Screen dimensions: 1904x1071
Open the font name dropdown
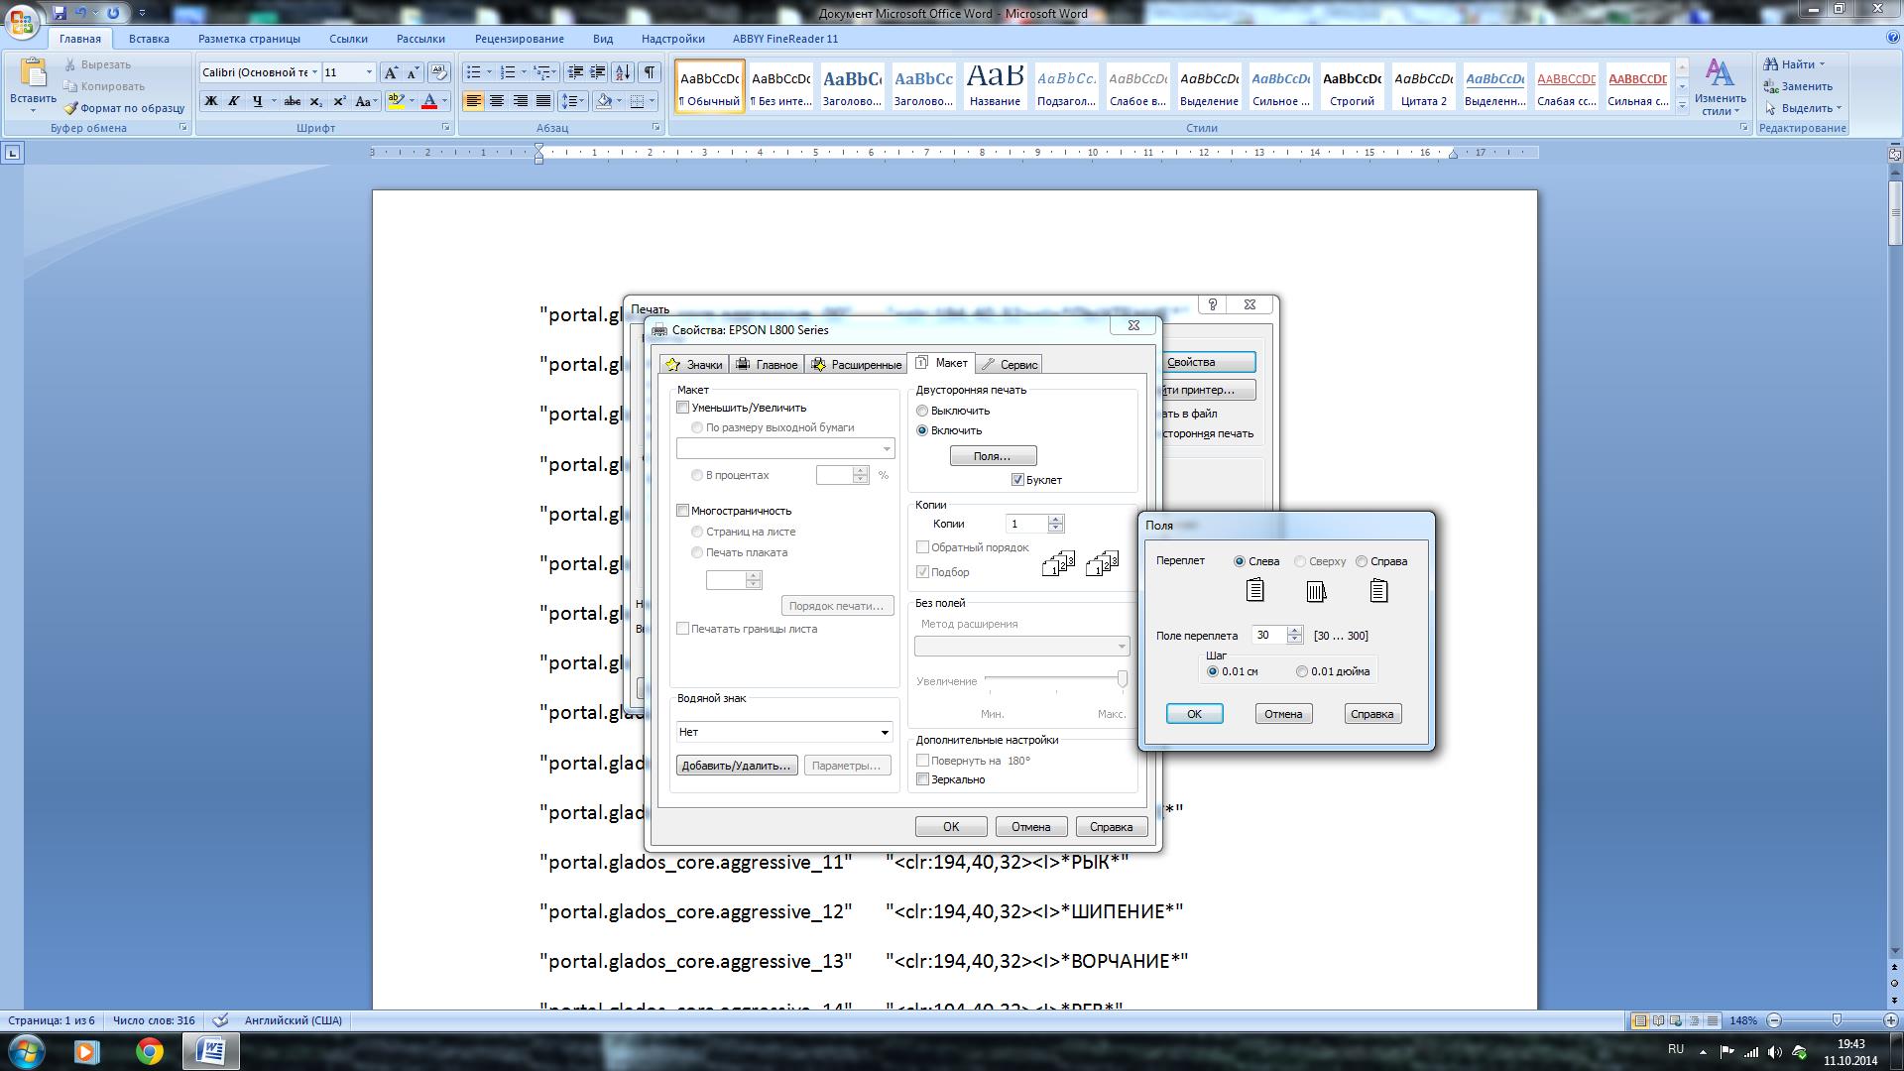315,72
